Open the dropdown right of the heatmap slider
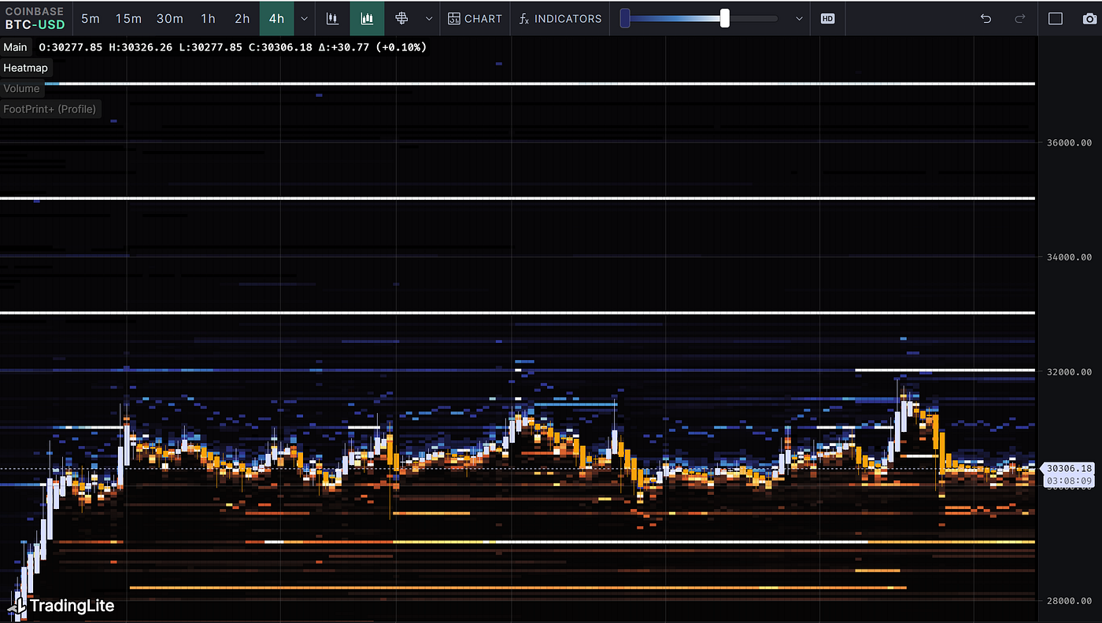The height and width of the screenshot is (623, 1102). (799, 18)
